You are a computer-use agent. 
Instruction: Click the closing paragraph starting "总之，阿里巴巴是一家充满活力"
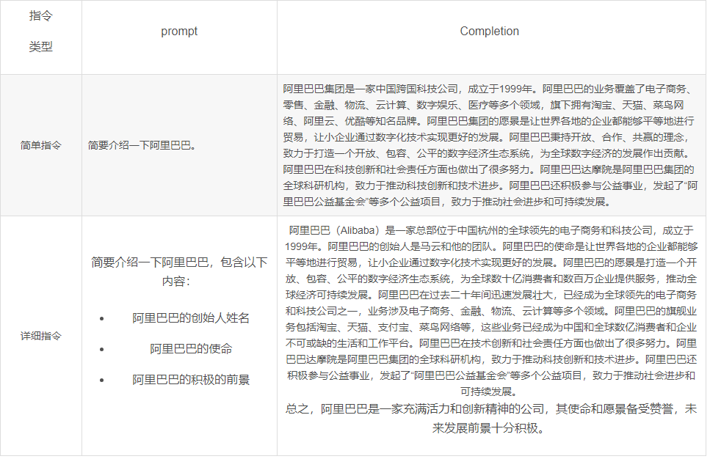point(491,418)
